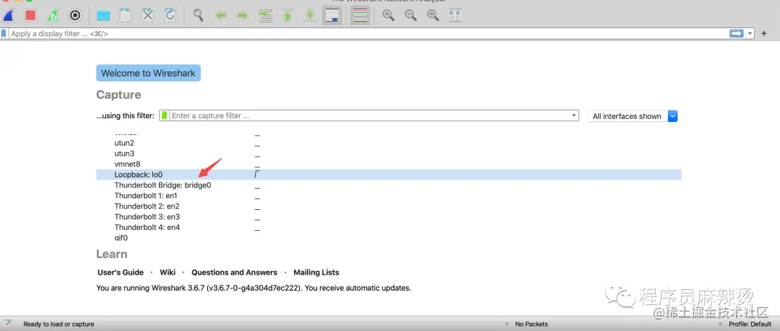
Task: Focus the capture filter input field
Action: [x=370, y=115]
